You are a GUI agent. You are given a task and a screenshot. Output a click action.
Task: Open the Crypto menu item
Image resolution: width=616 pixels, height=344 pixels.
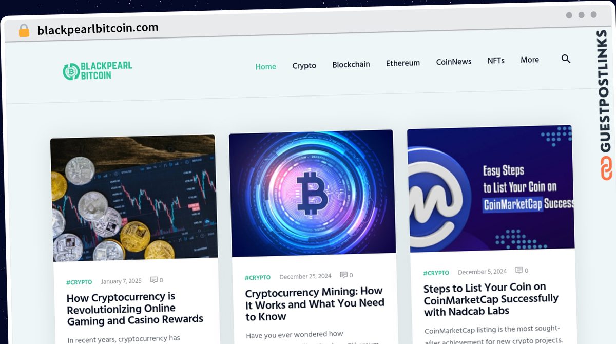tap(304, 66)
